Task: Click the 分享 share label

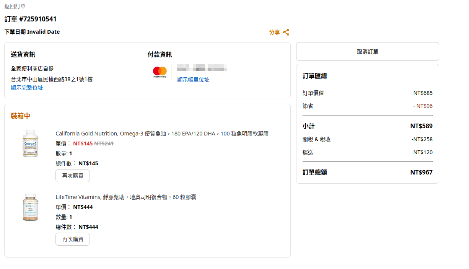Action: pyautogui.click(x=274, y=32)
